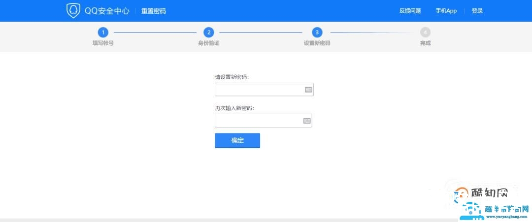Click step 2 circle 身份验证
Viewport: 532px width, 222px height.
pyautogui.click(x=209, y=32)
